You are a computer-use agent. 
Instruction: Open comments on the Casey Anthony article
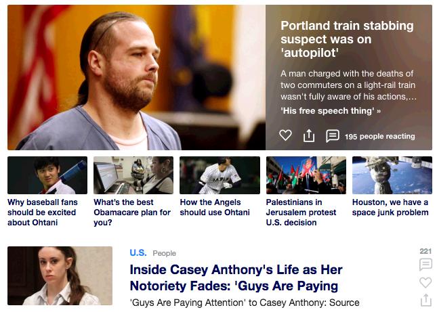[x=425, y=265]
